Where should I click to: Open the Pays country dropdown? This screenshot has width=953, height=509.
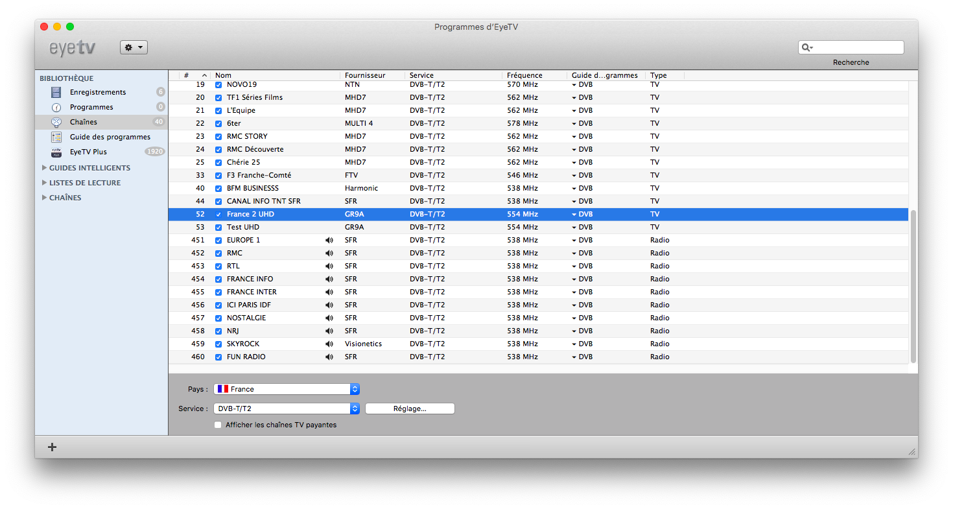click(286, 389)
